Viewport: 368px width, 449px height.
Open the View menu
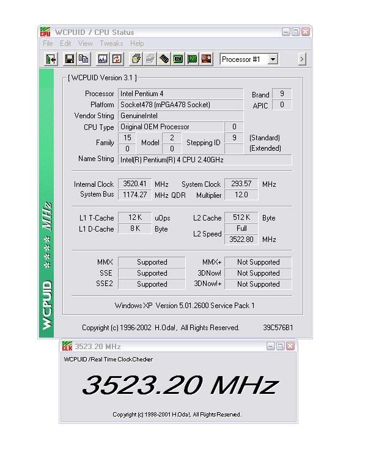point(85,43)
